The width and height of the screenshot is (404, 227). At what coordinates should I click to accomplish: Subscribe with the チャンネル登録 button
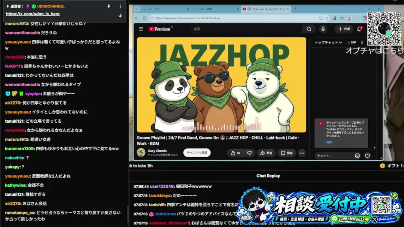197,153
